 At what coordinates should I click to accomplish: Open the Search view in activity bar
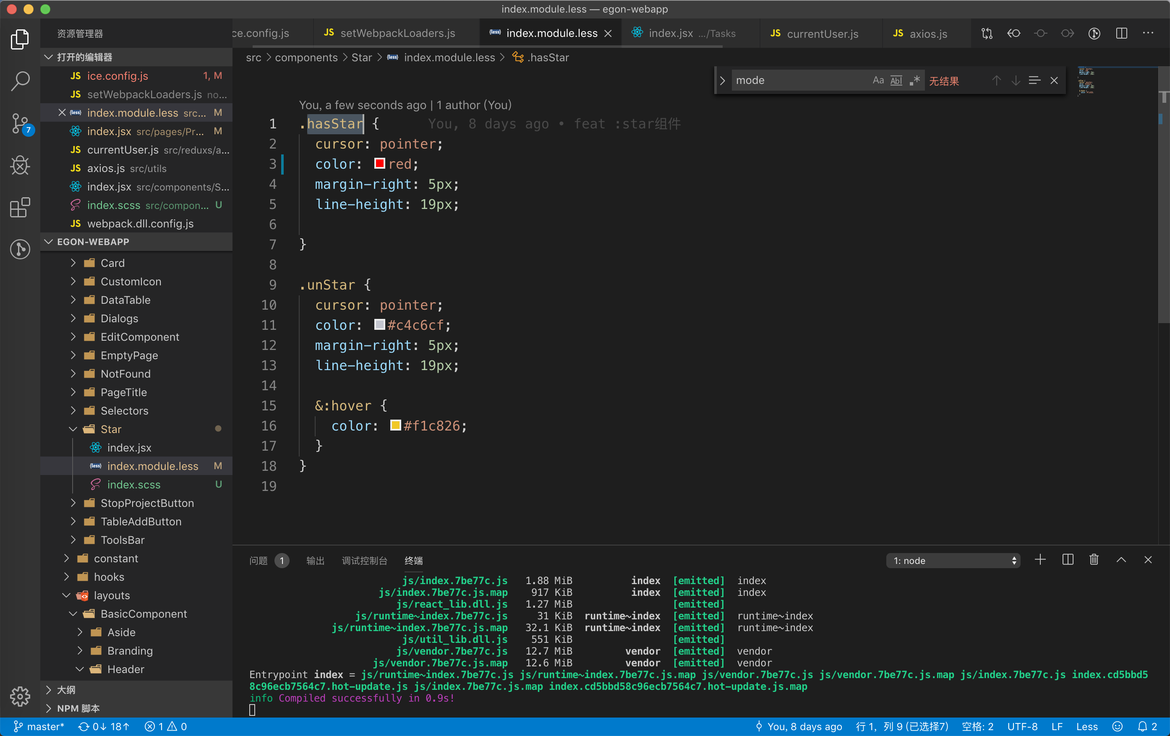[x=20, y=81]
